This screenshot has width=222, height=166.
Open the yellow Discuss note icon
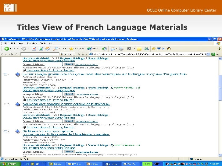click(x=139, y=49)
